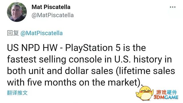The width and height of the screenshot is (183, 103).
Task: Click the phrase "(lifetime sales" in tweet
Action: (x=146, y=71)
